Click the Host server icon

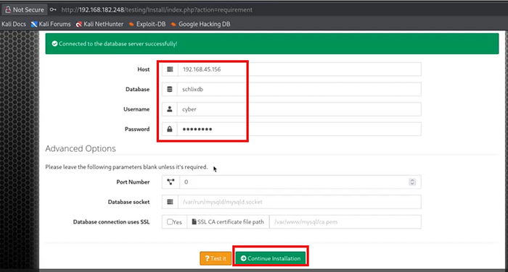pyautogui.click(x=170, y=69)
